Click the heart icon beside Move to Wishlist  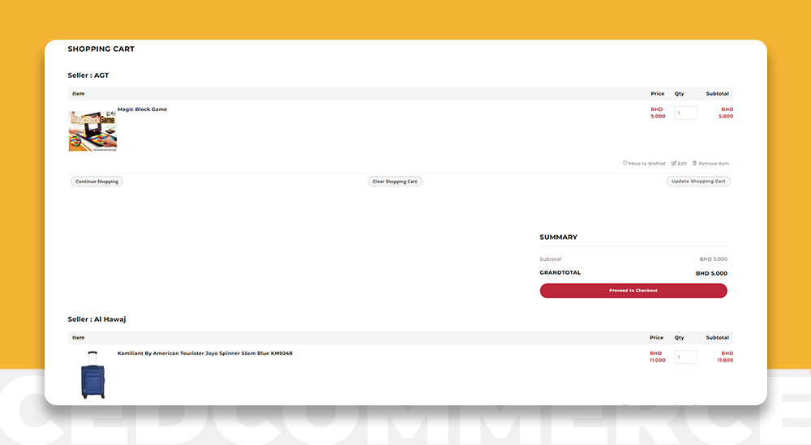(x=624, y=163)
